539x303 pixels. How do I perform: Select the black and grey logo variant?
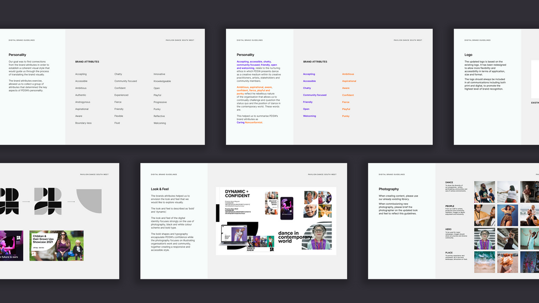48,201
